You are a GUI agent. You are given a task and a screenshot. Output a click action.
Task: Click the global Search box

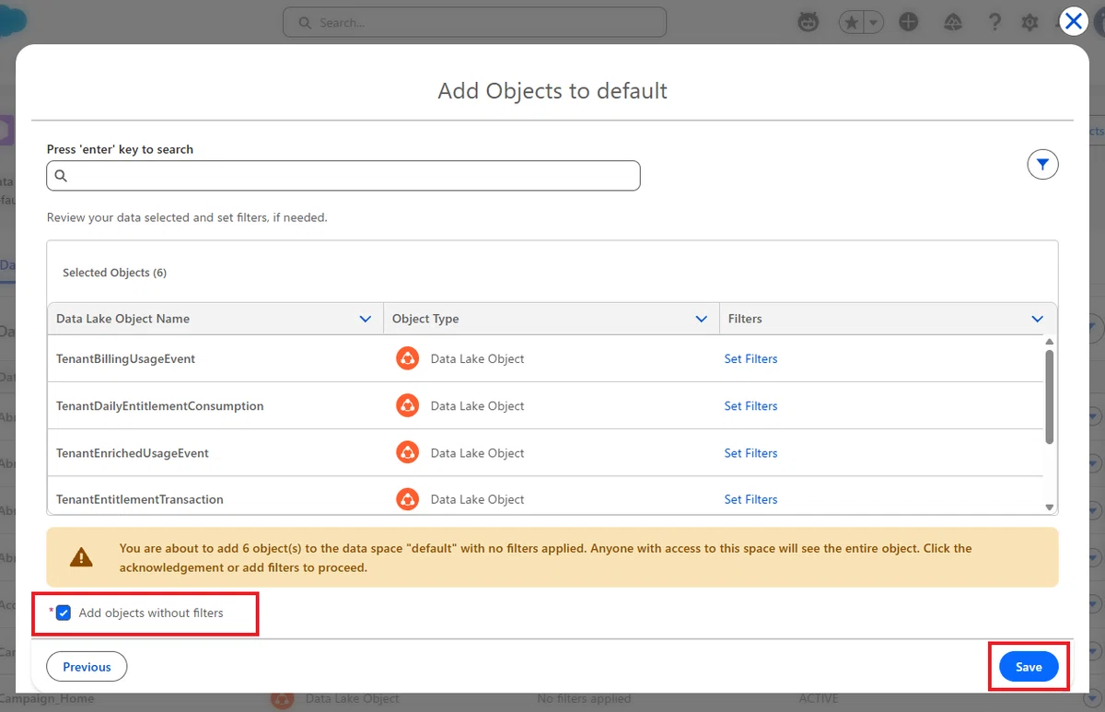tap(474, 22)
